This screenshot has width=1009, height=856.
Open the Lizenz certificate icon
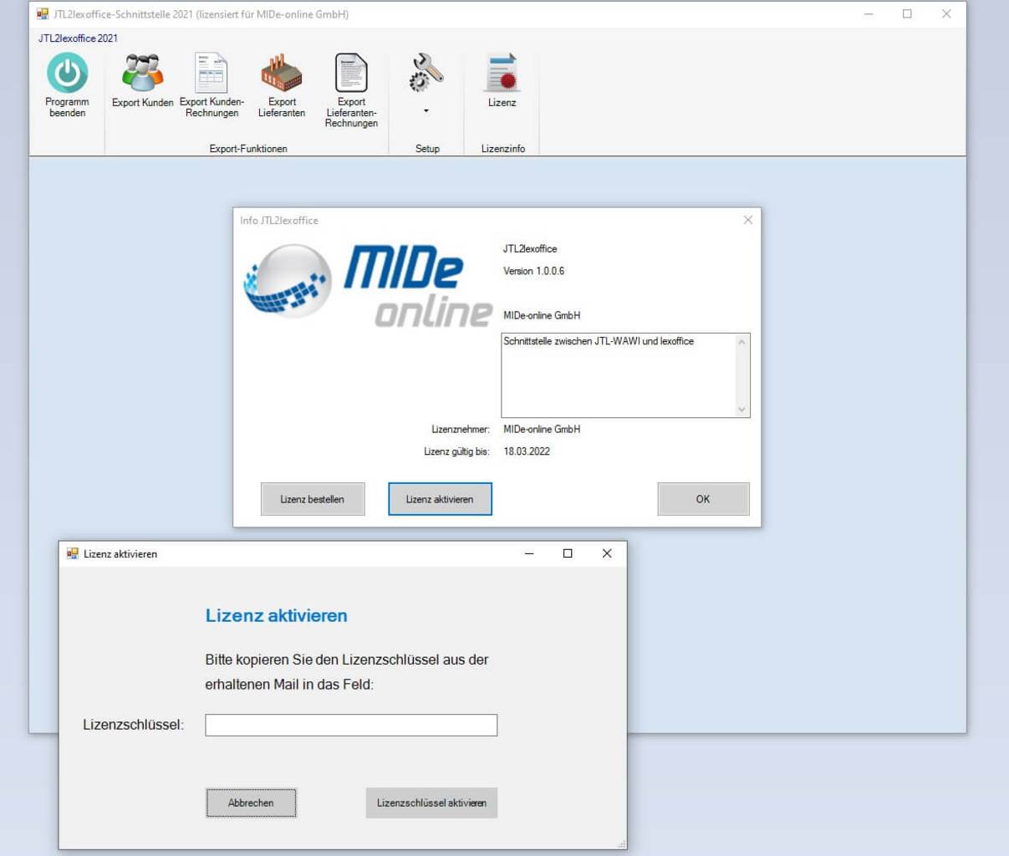(502, 73)
